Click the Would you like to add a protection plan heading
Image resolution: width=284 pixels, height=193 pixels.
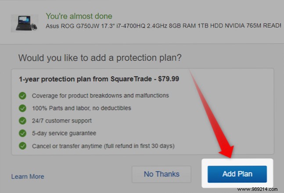coord(100,58)
